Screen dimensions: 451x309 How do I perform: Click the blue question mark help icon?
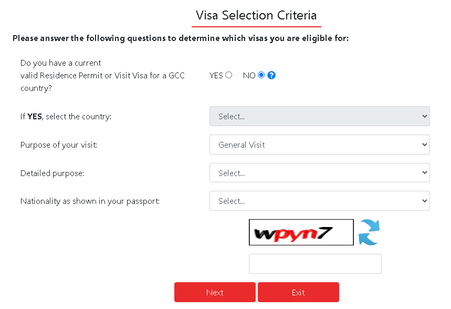271,75
